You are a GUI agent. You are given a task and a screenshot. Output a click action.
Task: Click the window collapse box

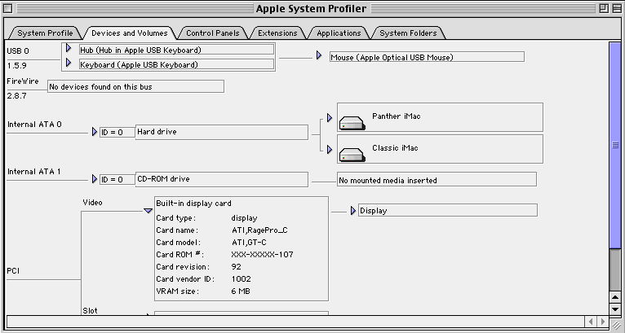pyautogui.click(x=617, y=8)
